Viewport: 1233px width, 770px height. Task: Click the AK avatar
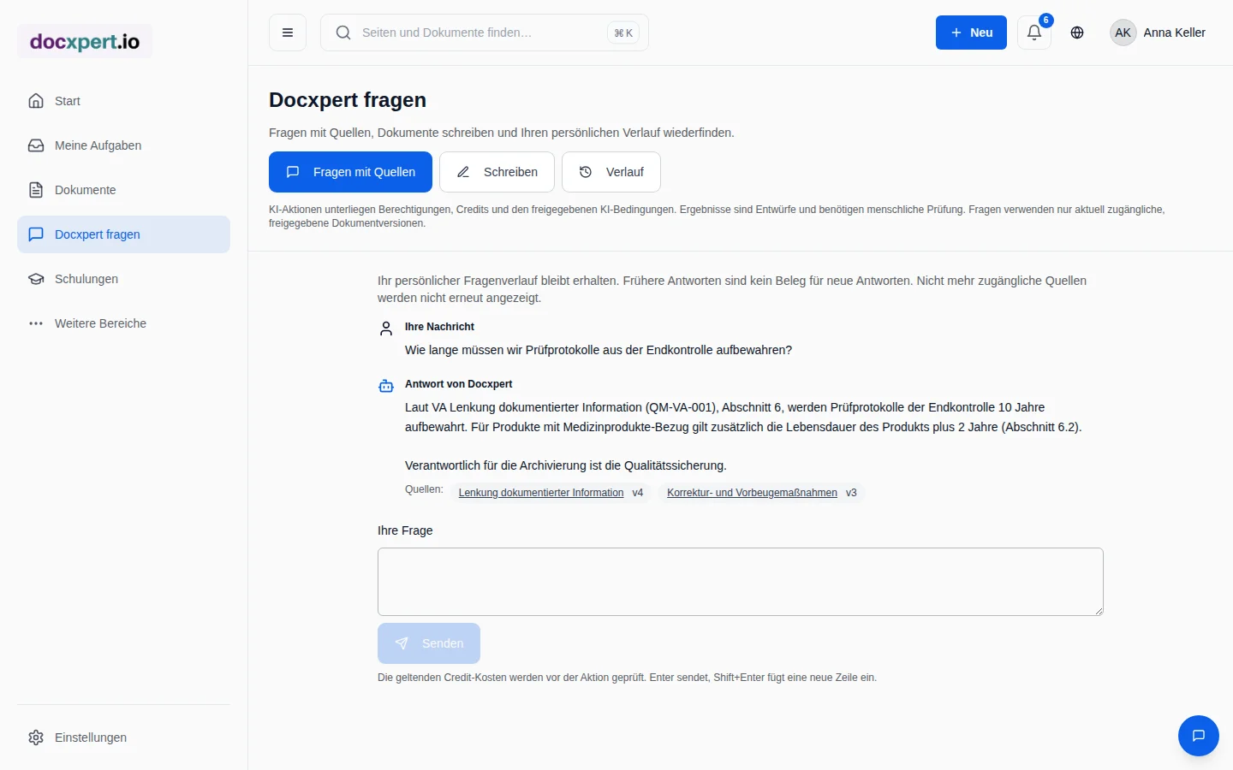coord(1123,33)
